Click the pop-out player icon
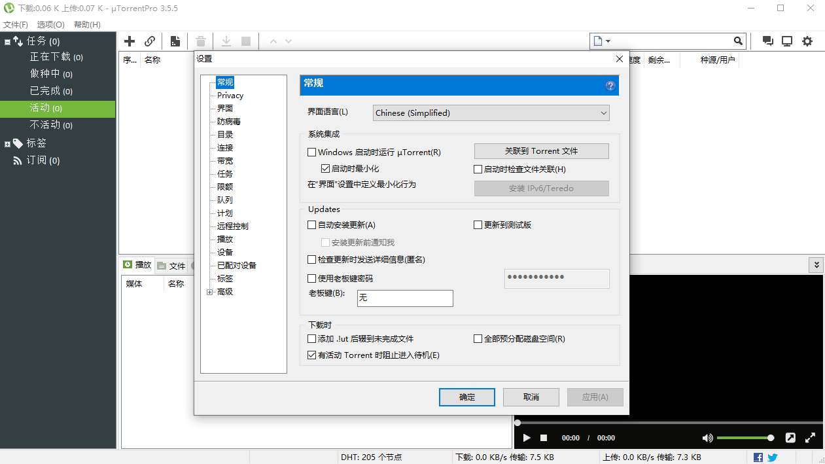825x464 pixels. pos(790,438)
